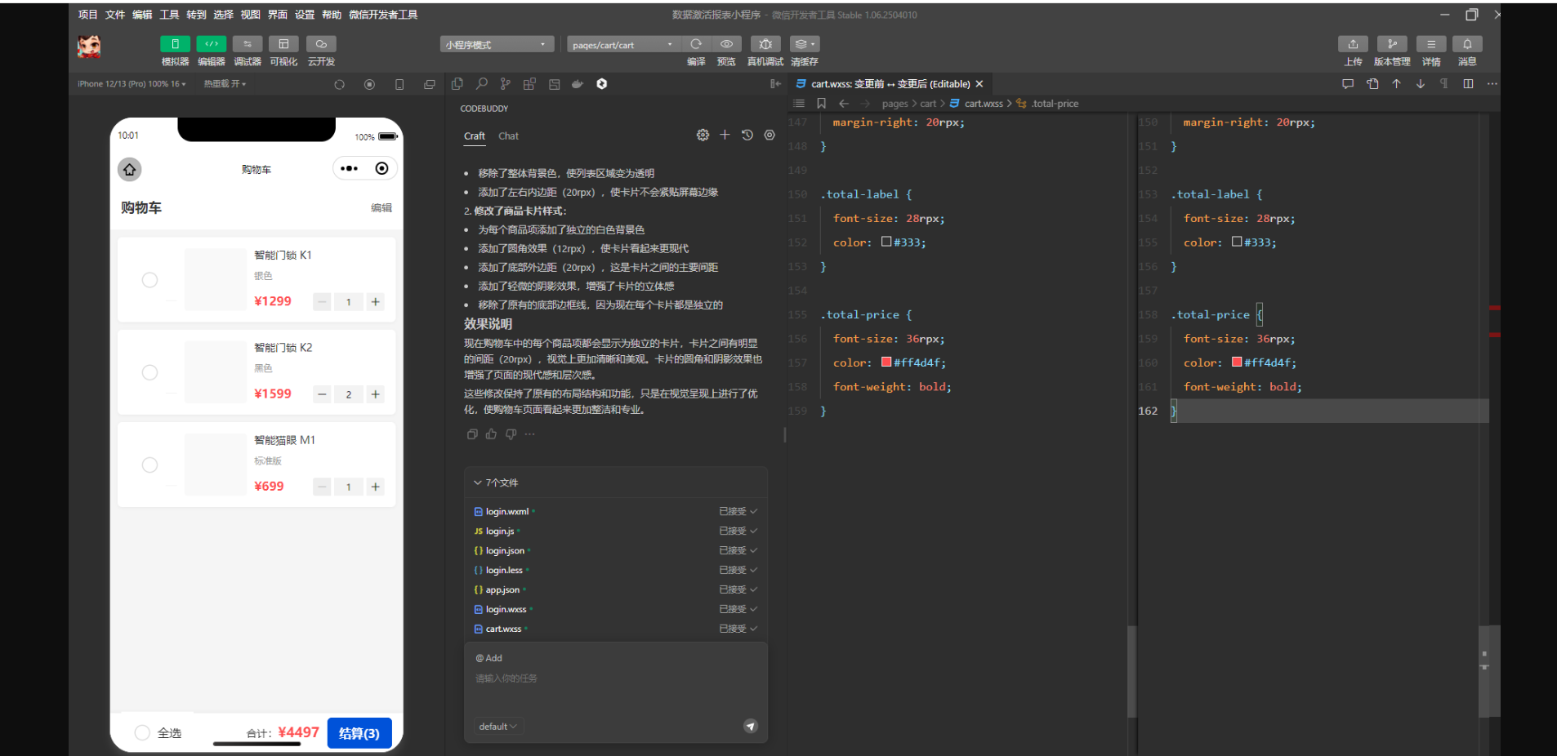Screen dimensions: 1557x756
Task: Open the CodeBuddy hexagon icon panel
Action: 602,84
